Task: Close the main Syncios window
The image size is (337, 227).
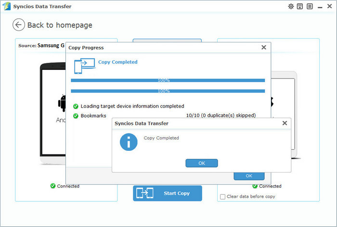Action: (x=329, y=6)
